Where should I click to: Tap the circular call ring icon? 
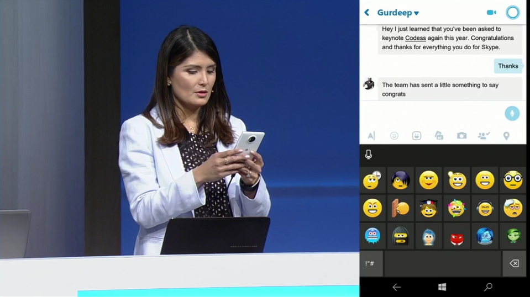(x=512, y=13)
